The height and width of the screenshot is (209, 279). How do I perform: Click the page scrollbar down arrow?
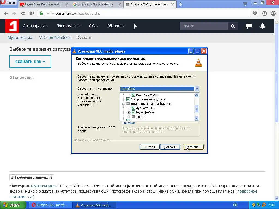(x=277, y=198)
